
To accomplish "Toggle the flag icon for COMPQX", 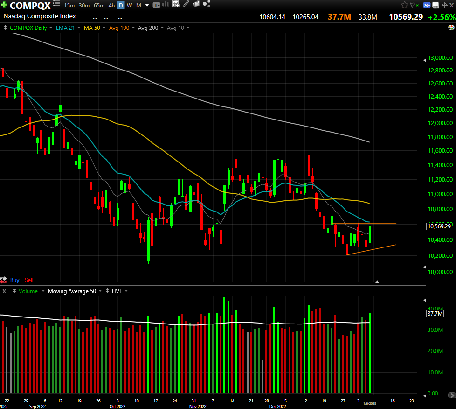I will tap(412, 5).
